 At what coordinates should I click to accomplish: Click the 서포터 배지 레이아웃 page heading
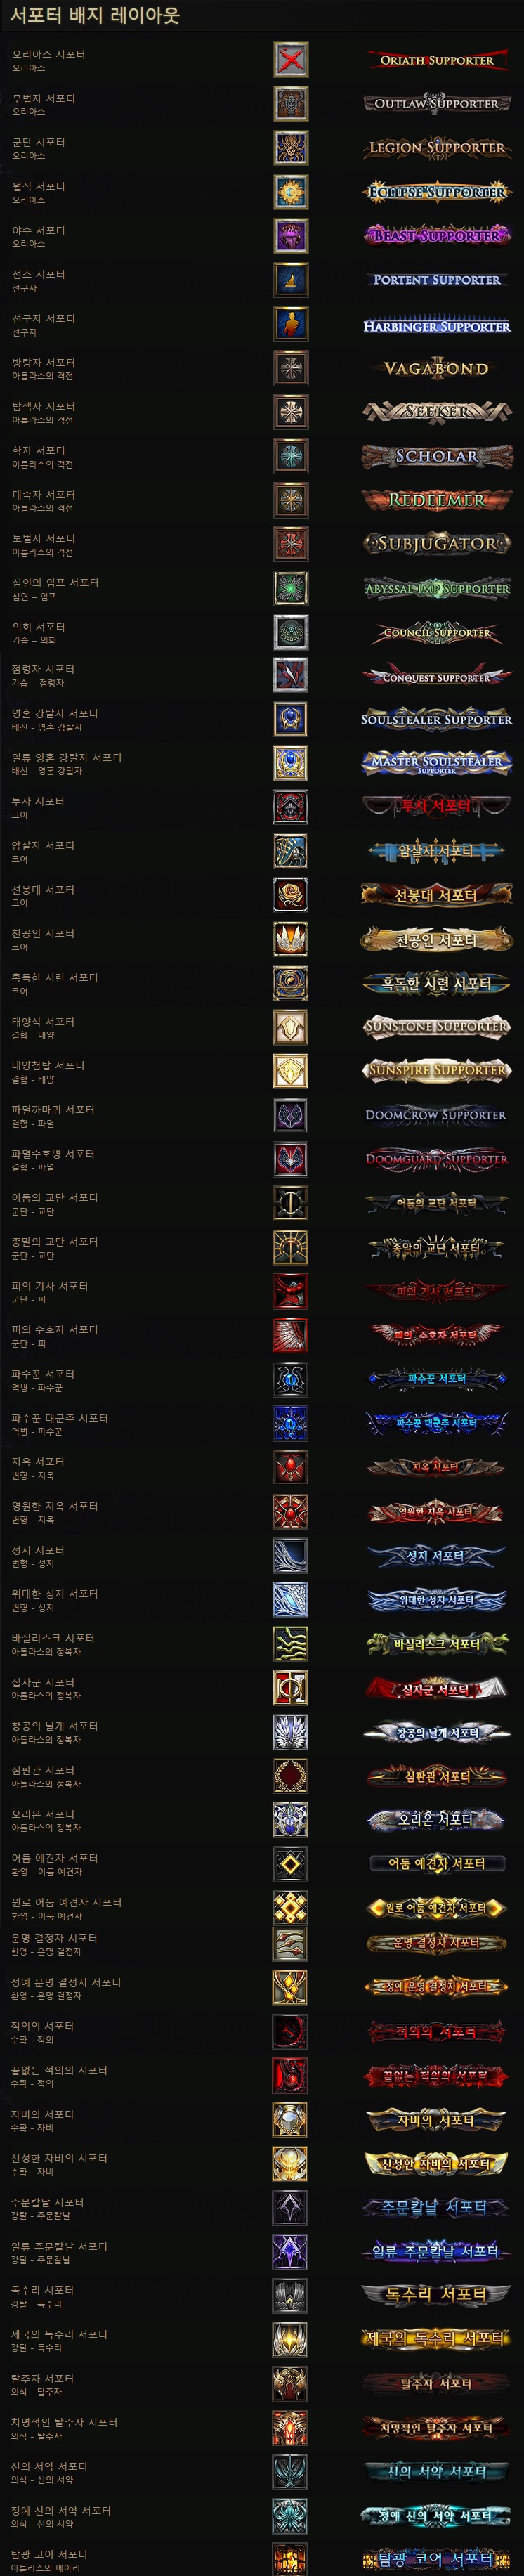(95, 16)
